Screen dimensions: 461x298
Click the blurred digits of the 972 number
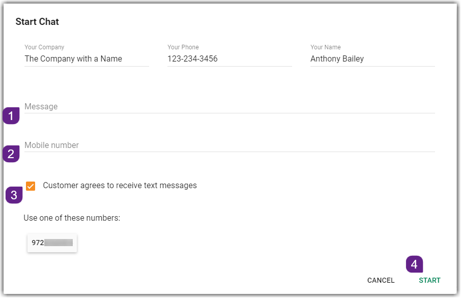click(x=59, y=243)
